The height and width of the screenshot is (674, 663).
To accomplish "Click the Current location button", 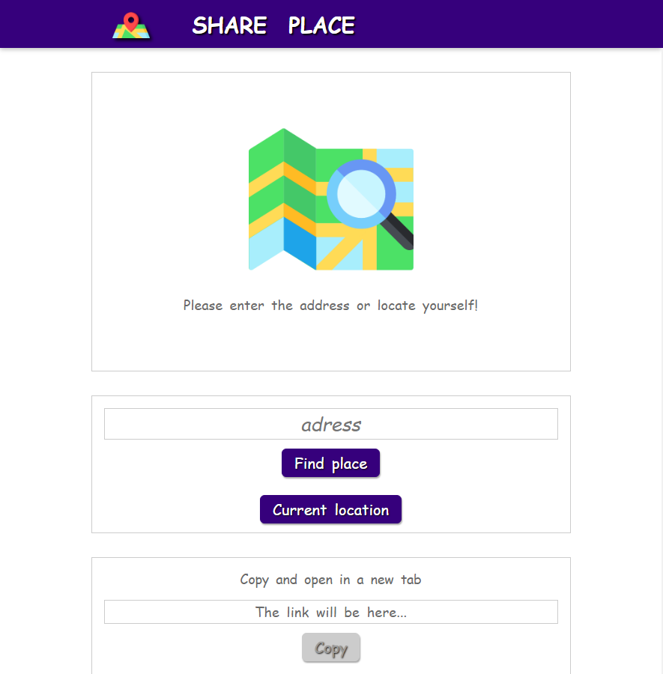I will pos(330,509).
